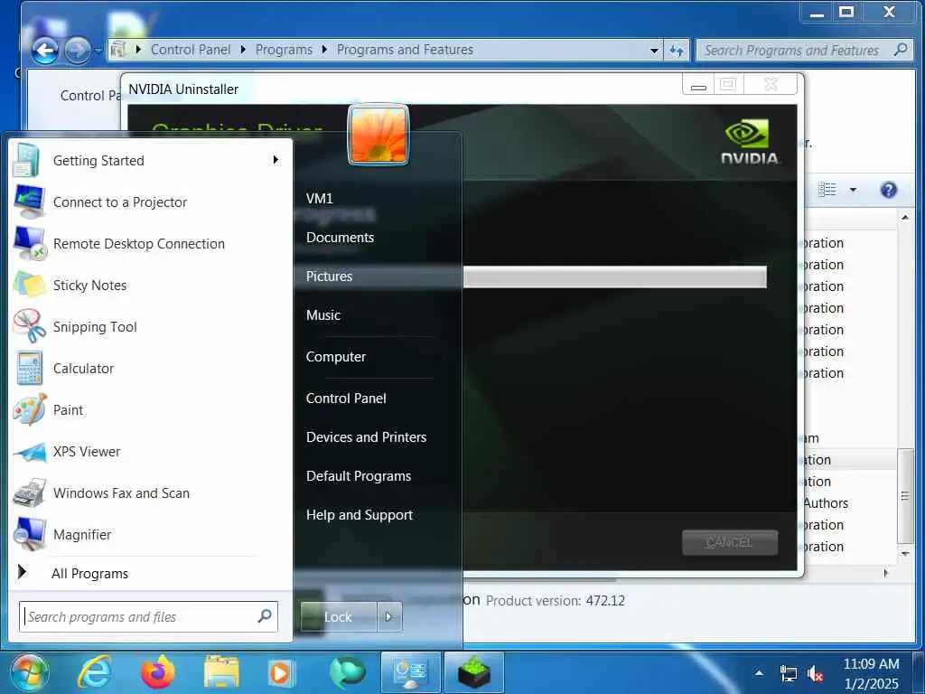Select the 'Authors' publisher row
Viewport: 925px width, 694px height.
(849, 502)
